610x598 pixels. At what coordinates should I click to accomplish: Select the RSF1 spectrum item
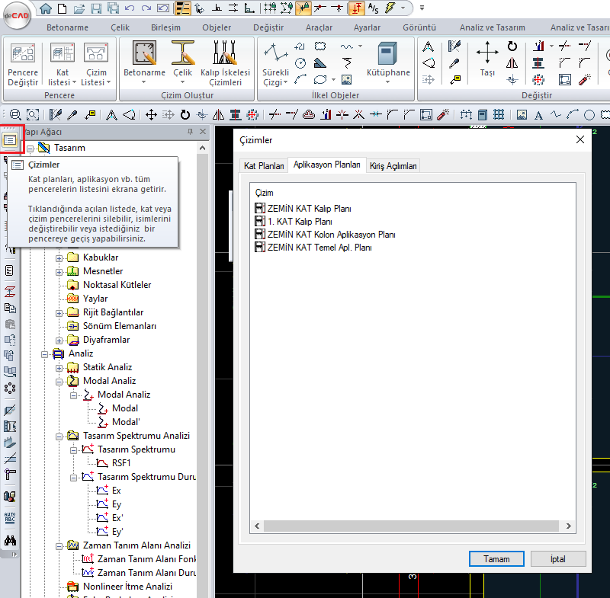point(121,463)
